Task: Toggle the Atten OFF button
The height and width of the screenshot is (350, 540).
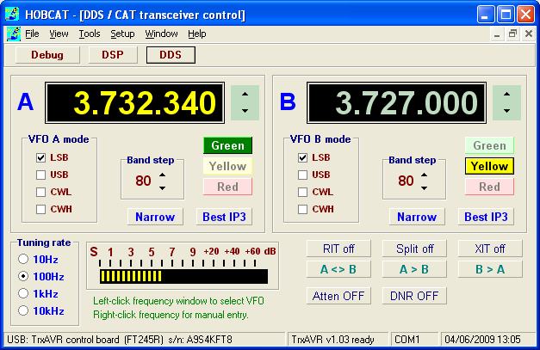Action: click(339, 296)
